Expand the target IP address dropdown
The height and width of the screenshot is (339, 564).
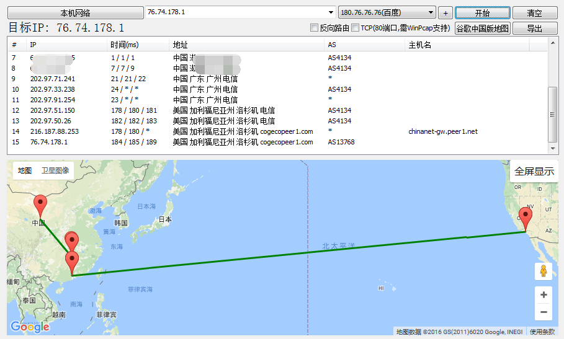331,12
